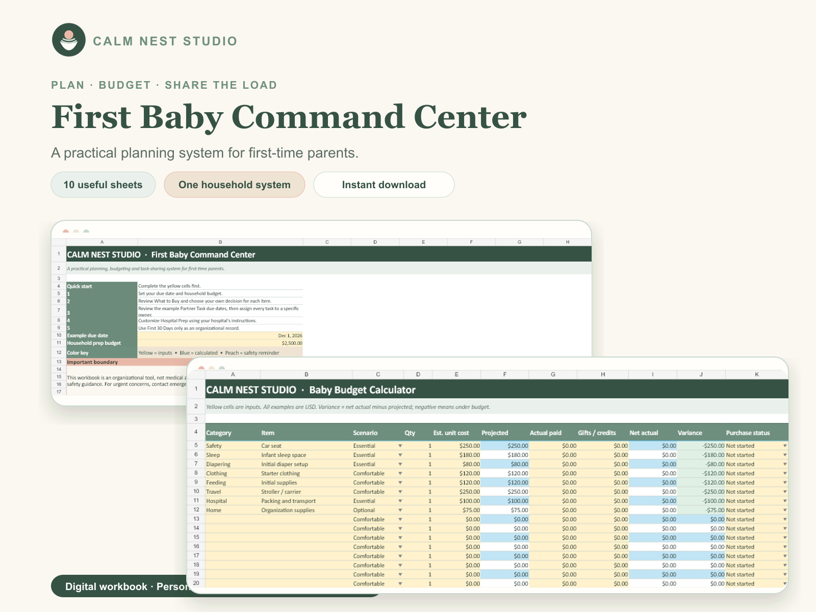This screenshot has width=816, height=612.
Task: Select the 'Feeding' category cell
Action: (233, 482)
